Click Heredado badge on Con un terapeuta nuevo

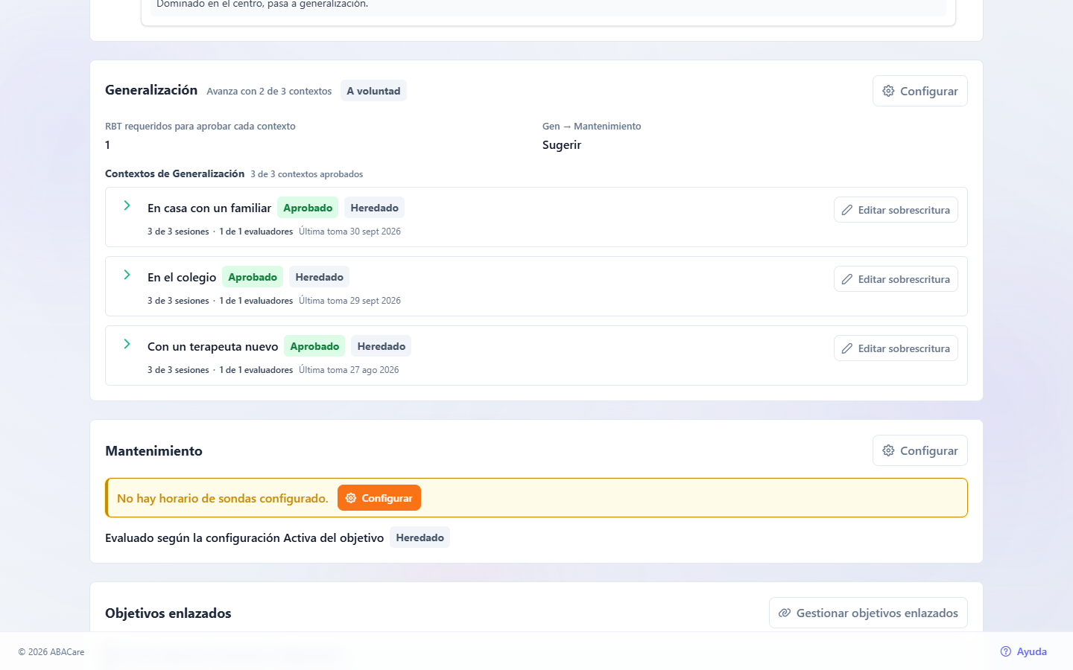pyautogui.click(x=381, y=346)
